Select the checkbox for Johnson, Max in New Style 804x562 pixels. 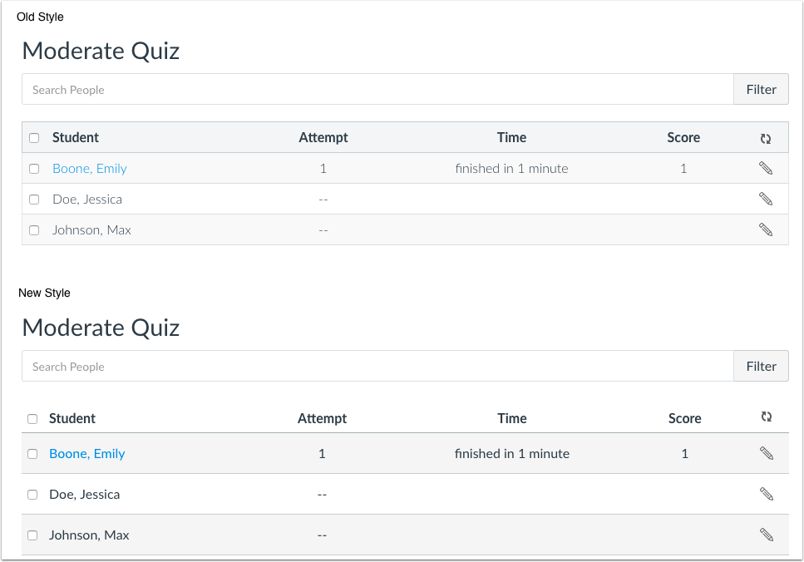(x=32, y=535)
